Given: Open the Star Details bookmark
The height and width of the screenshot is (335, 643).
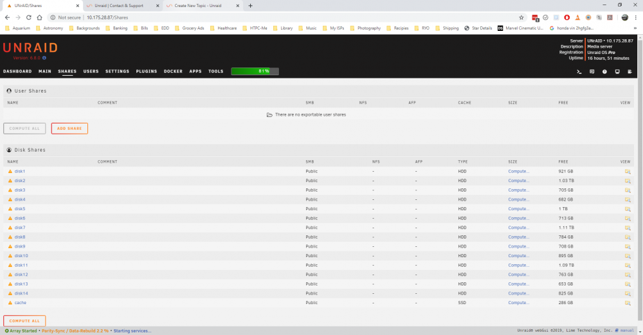Looking at the screenshot, I should (x=478, y=28).
